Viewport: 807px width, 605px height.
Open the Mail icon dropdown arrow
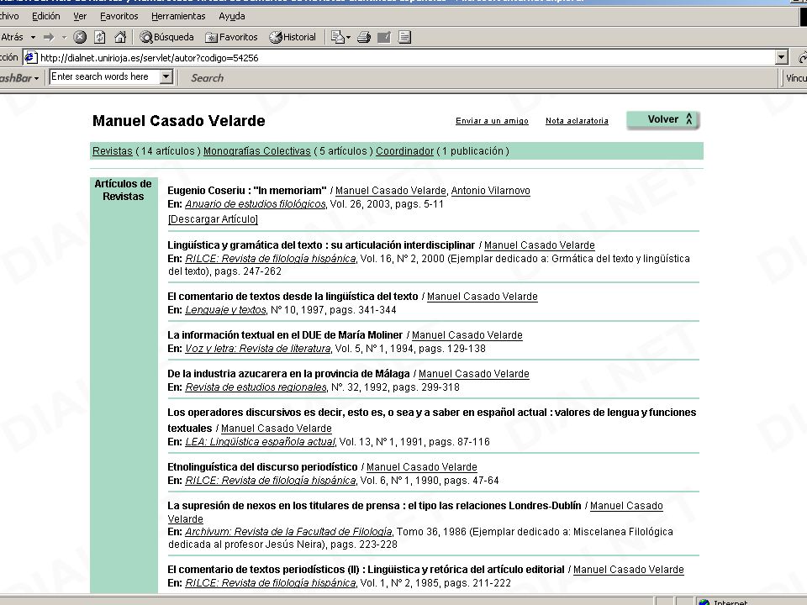click(348, 37)
